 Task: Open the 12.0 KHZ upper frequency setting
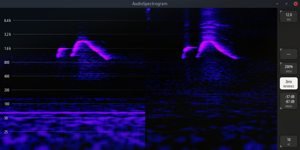pyautogui.click(x=289, y=16)
